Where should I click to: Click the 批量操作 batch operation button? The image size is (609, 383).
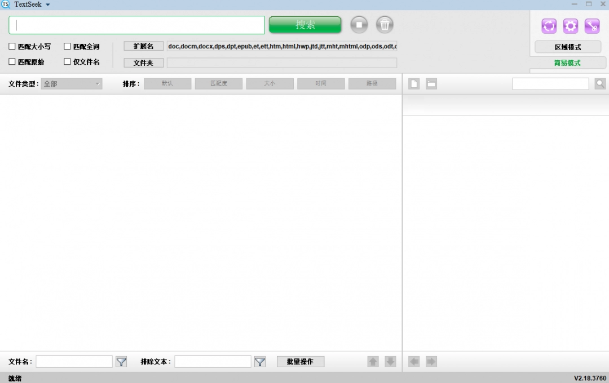300,361
